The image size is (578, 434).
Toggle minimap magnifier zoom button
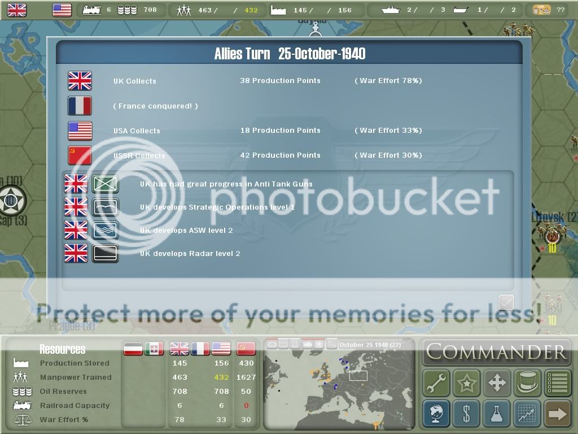[332, 344]
